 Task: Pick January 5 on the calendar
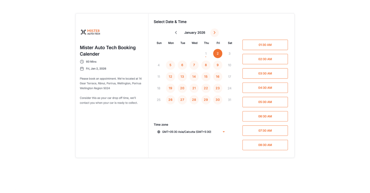[171, 65]
